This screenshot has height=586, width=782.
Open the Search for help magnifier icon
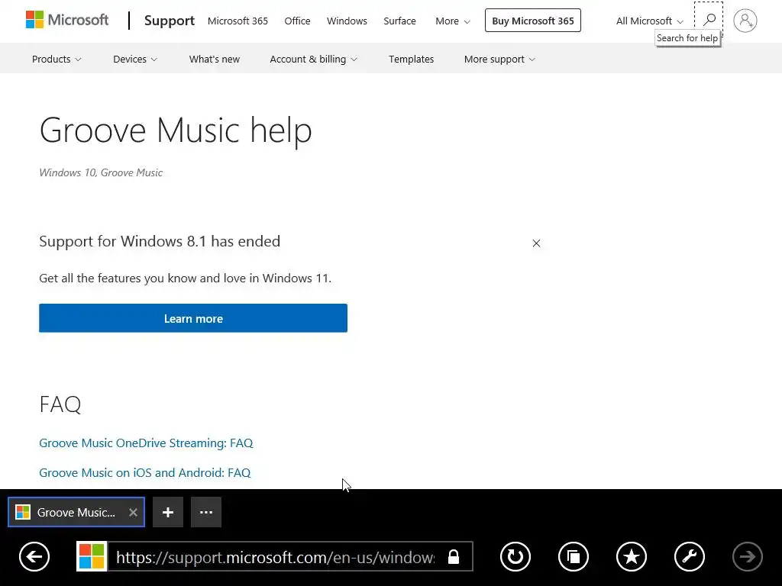click(x=709, y=20)
